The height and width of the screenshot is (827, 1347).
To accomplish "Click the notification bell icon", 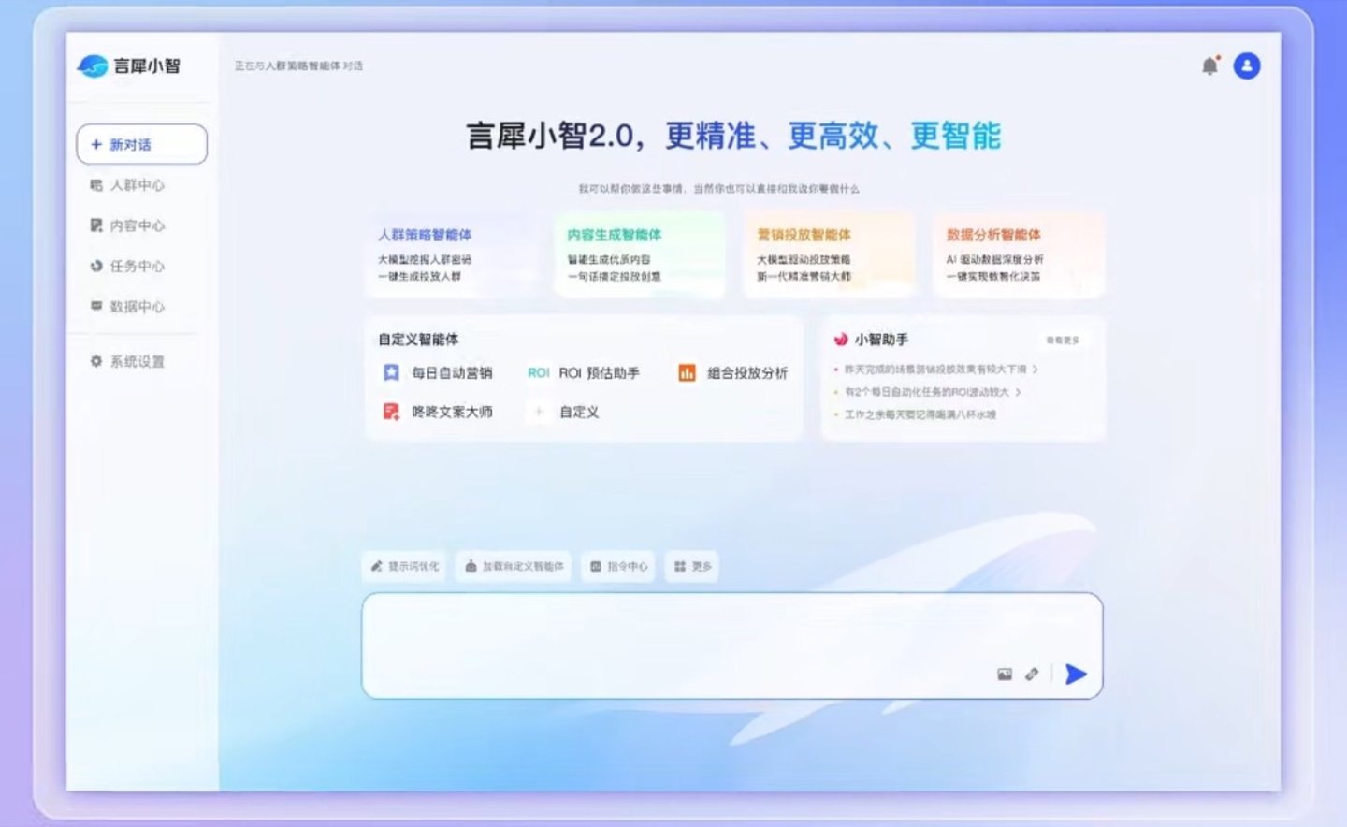I will point(1209,65).
